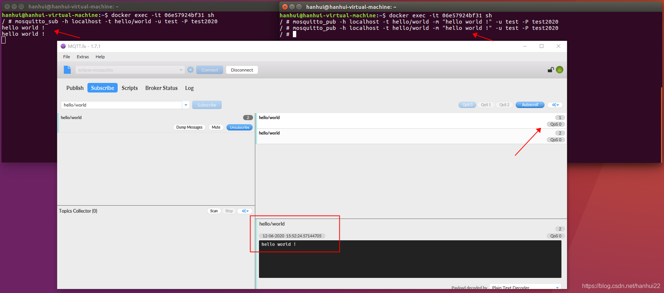
Task: Click the green connection status indicator
Action: (x=560, y=70)
